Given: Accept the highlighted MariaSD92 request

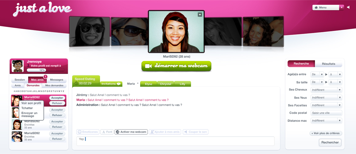Looking at the screenshot, I should (57, 98).
